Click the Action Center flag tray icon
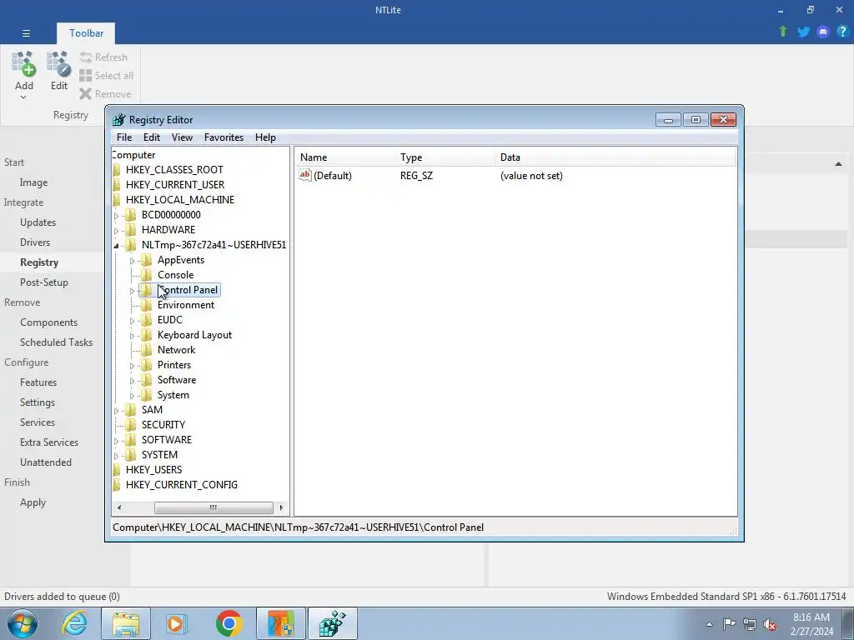854x640 pixels. pos(729,624)
